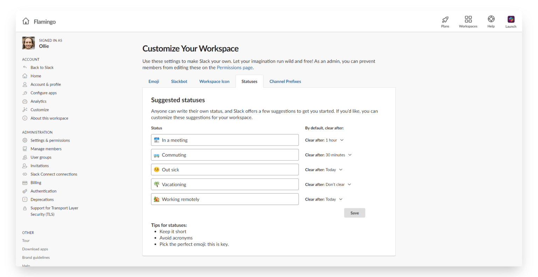Image resolution: width=538 pixels, height=277 pixels.
Task: Switch to the Emoji tab
Action: [154, 81]
